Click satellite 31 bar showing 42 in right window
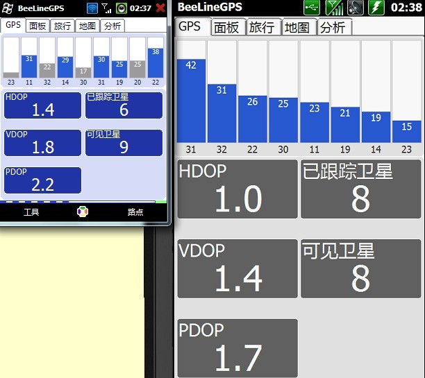This screenshot has width=425, height=378. click(191, 101)
